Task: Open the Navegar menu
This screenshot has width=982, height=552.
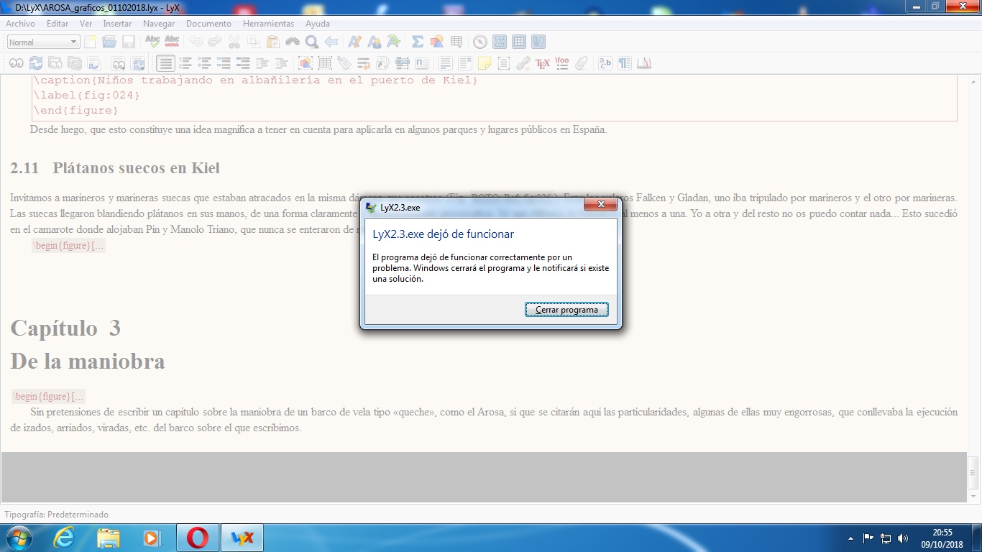Action: 159,24
